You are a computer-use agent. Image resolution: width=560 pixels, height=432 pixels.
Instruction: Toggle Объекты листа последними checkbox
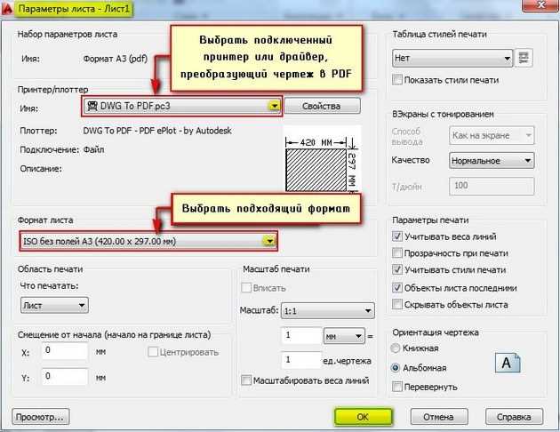click(396, 287)
